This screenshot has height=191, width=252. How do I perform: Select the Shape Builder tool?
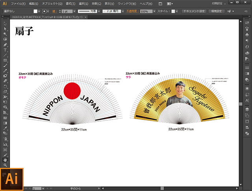tap(5, 107)
